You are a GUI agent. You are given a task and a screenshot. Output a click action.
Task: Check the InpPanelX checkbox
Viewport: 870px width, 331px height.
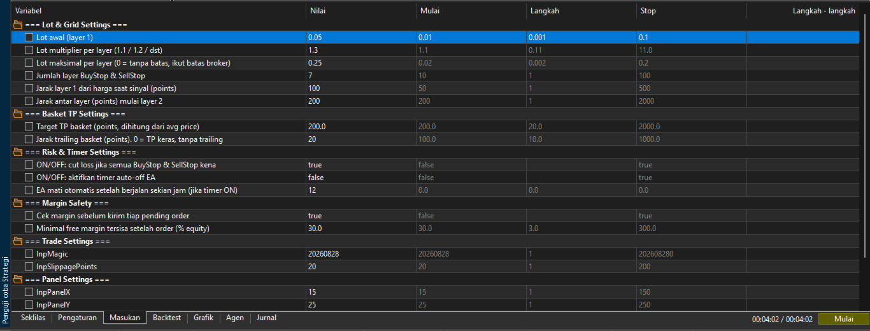pyautogui.click(x=29, y=292)
